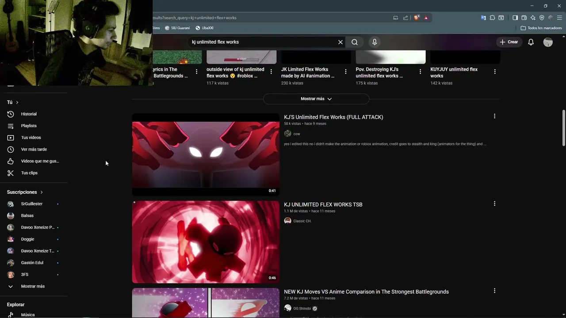Click the browser address bar URL

195,18
